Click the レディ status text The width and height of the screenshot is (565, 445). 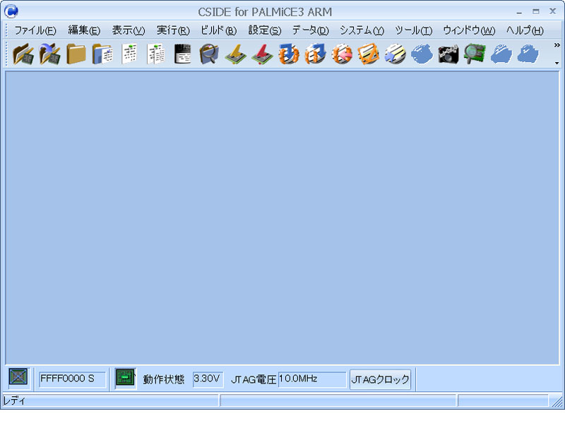click(x=14, y=400)
